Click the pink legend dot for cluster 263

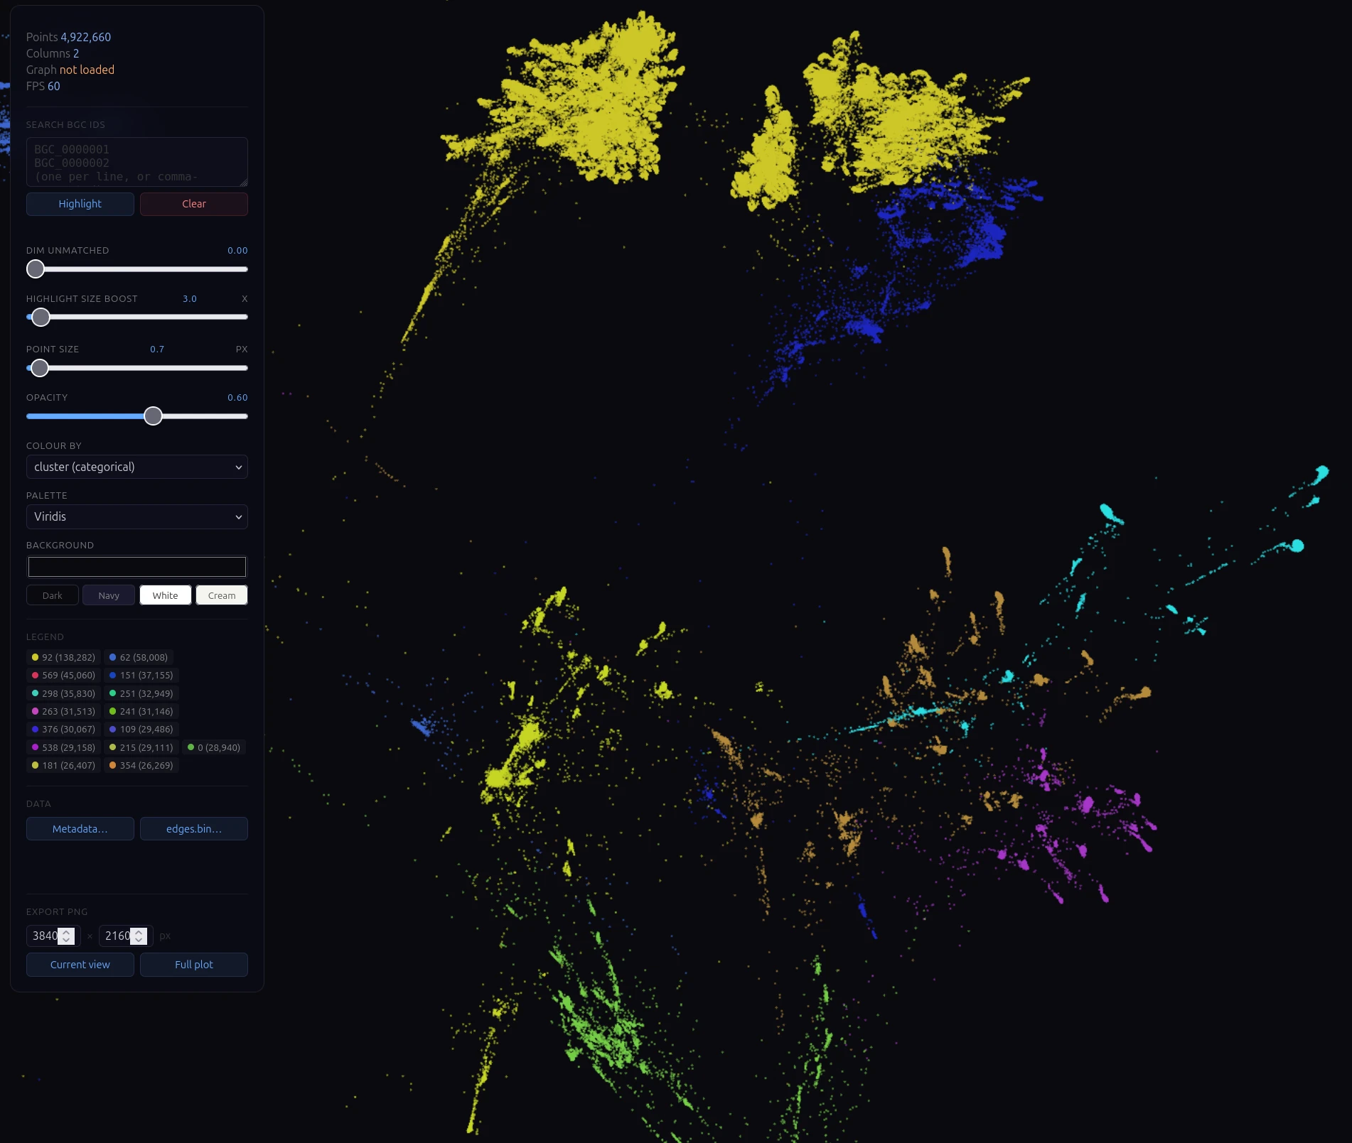tap(34, 711)
